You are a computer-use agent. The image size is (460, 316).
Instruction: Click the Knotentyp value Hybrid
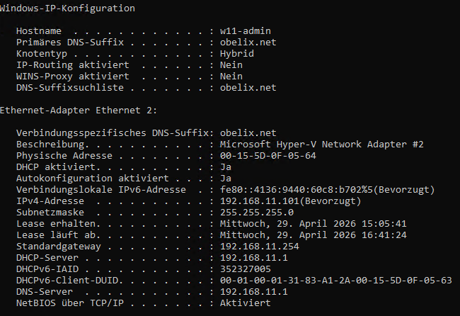237,54
